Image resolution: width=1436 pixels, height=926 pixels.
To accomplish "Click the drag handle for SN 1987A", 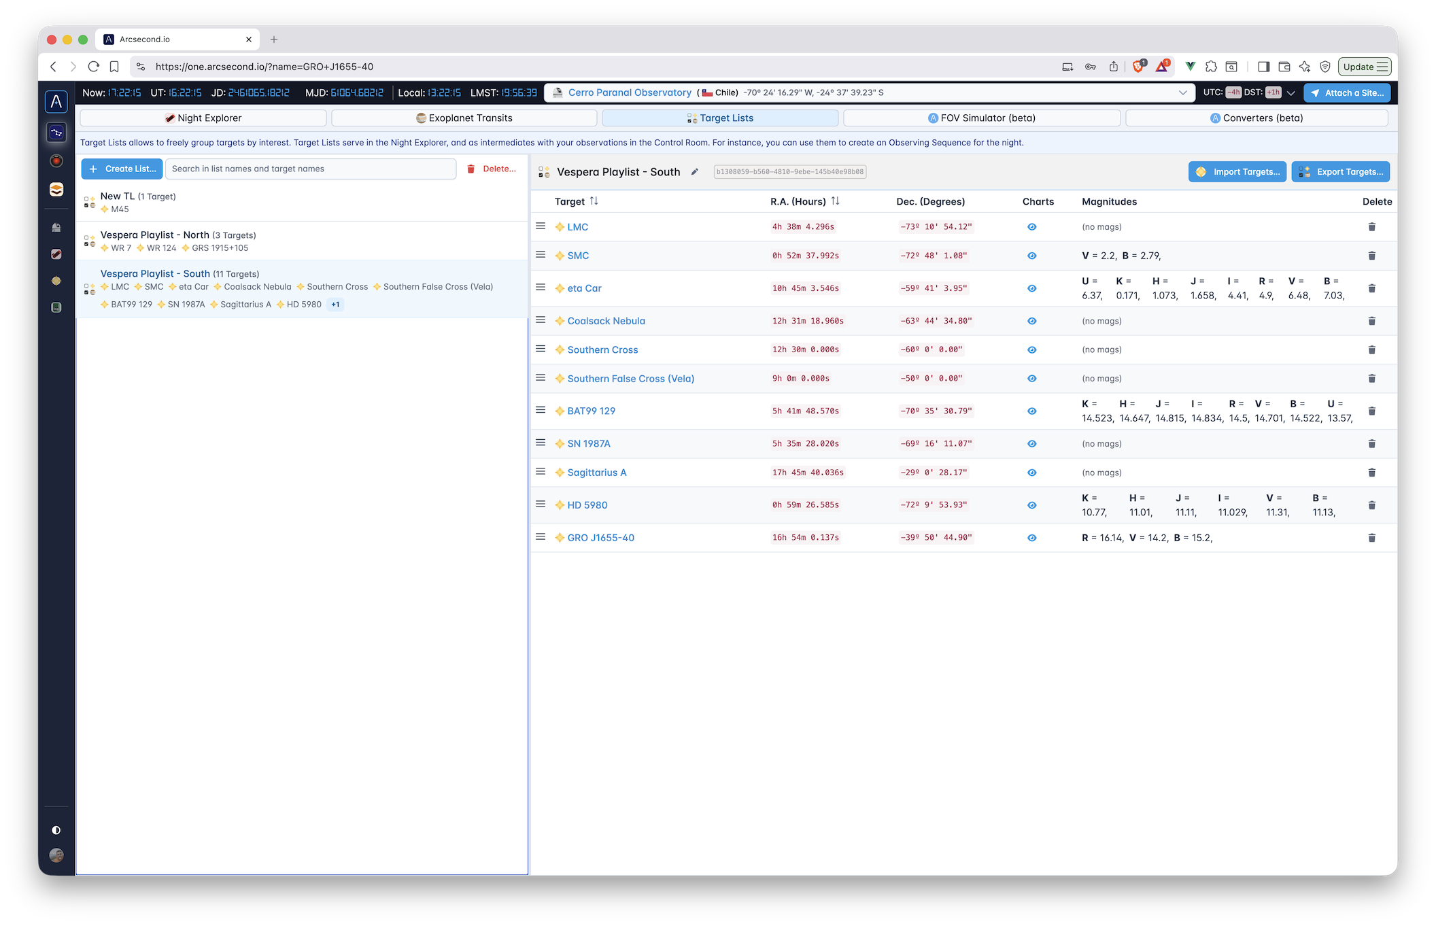I will 541,443.
